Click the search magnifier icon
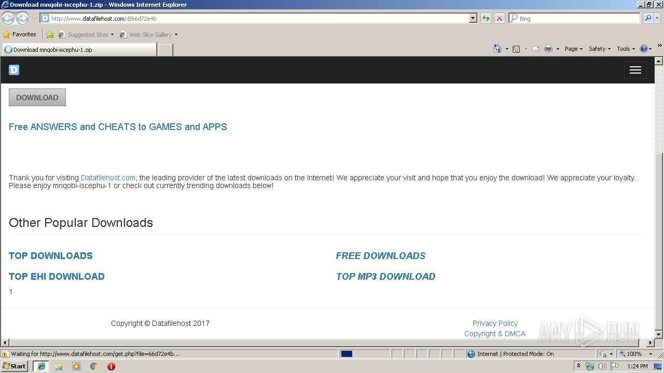Screen dimensions: 664x373 pos(647,18)
